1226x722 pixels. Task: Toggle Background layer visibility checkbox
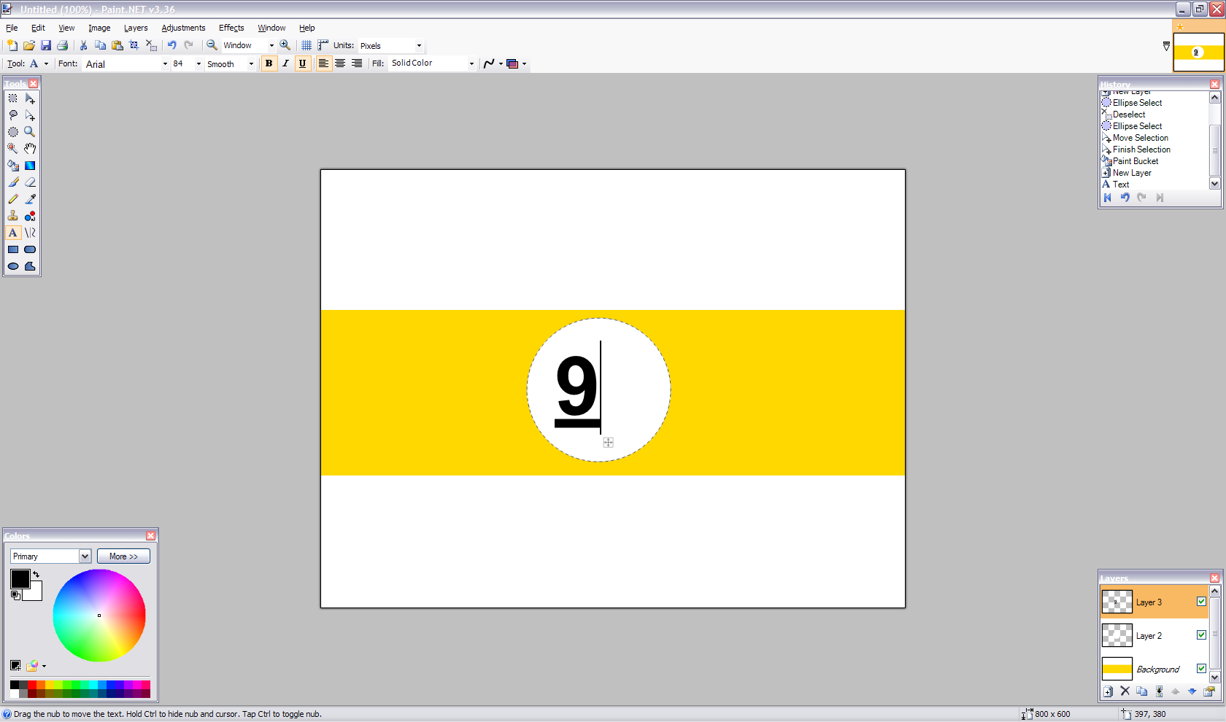pos(1201,669)
